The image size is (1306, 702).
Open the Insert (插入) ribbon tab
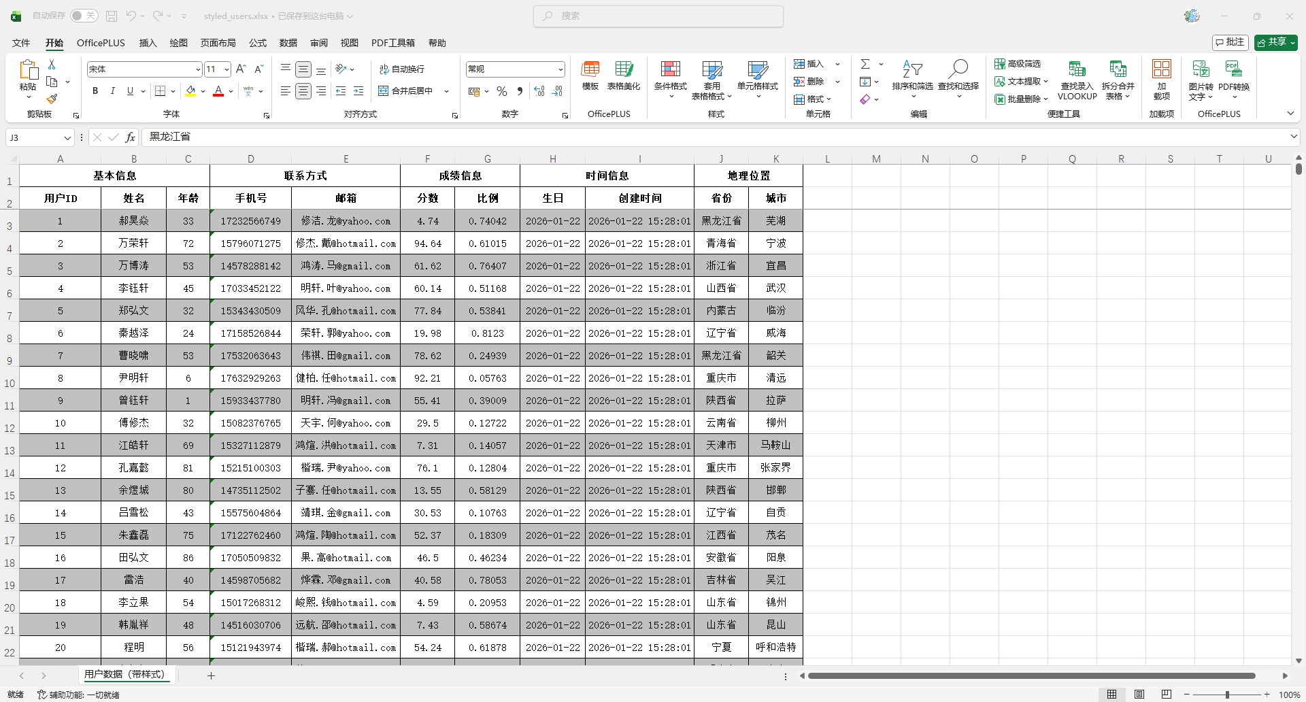[148, 43]
